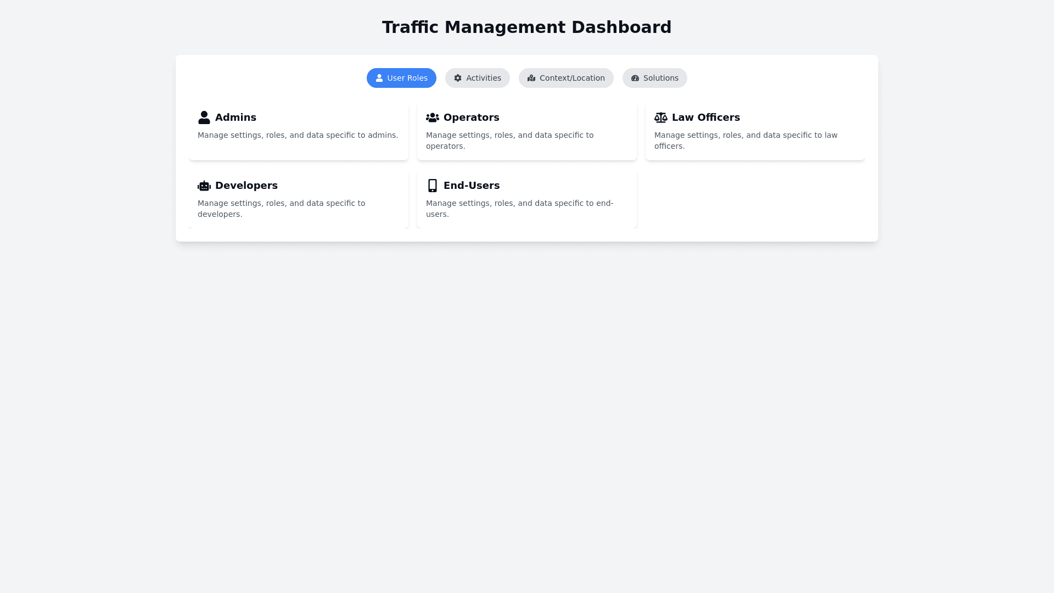The width and height of the screenshot is (1054, 593).
Task: Open the Operators card heading
Action: coord(471,118)
